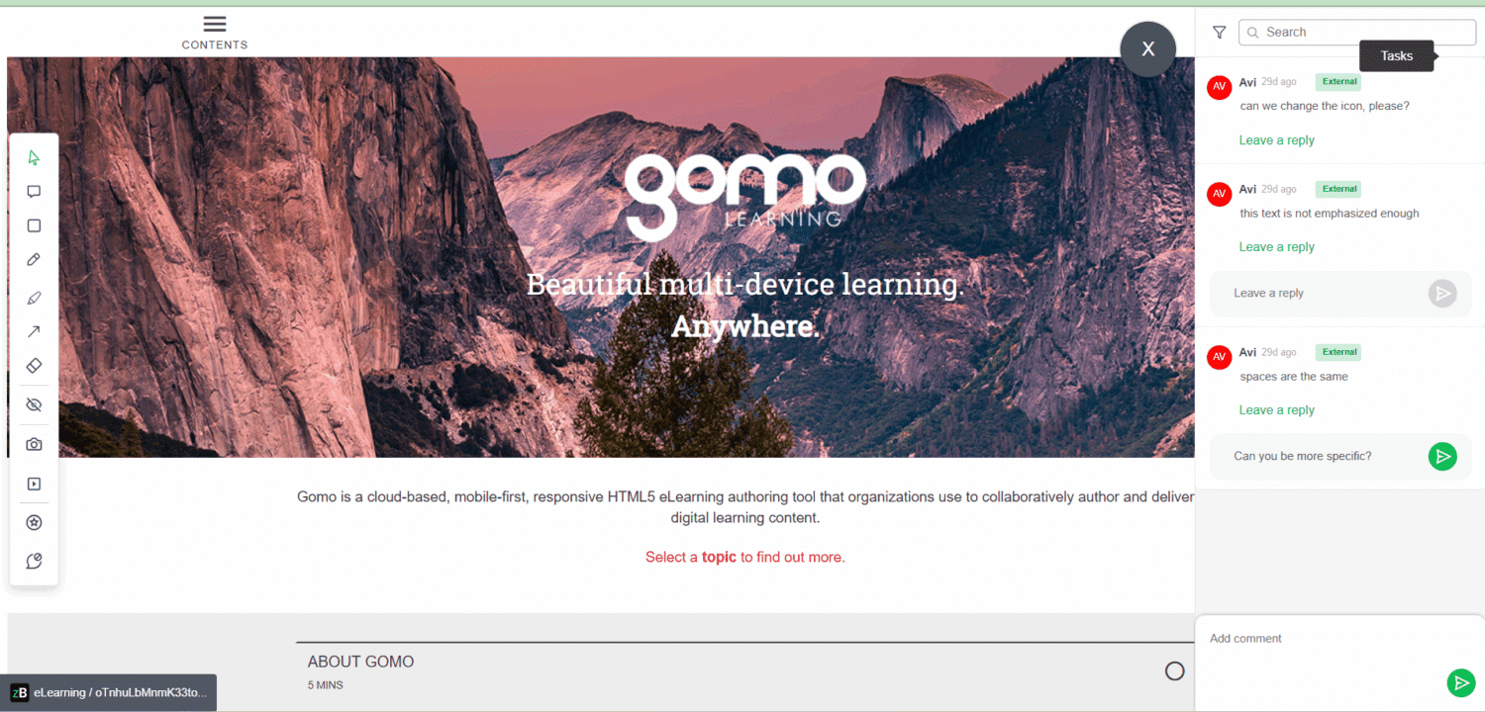Viewport: 1485px width, 712px height.
Task: Click the magnifier icon in Search
Action: (x=1252, y=33)
